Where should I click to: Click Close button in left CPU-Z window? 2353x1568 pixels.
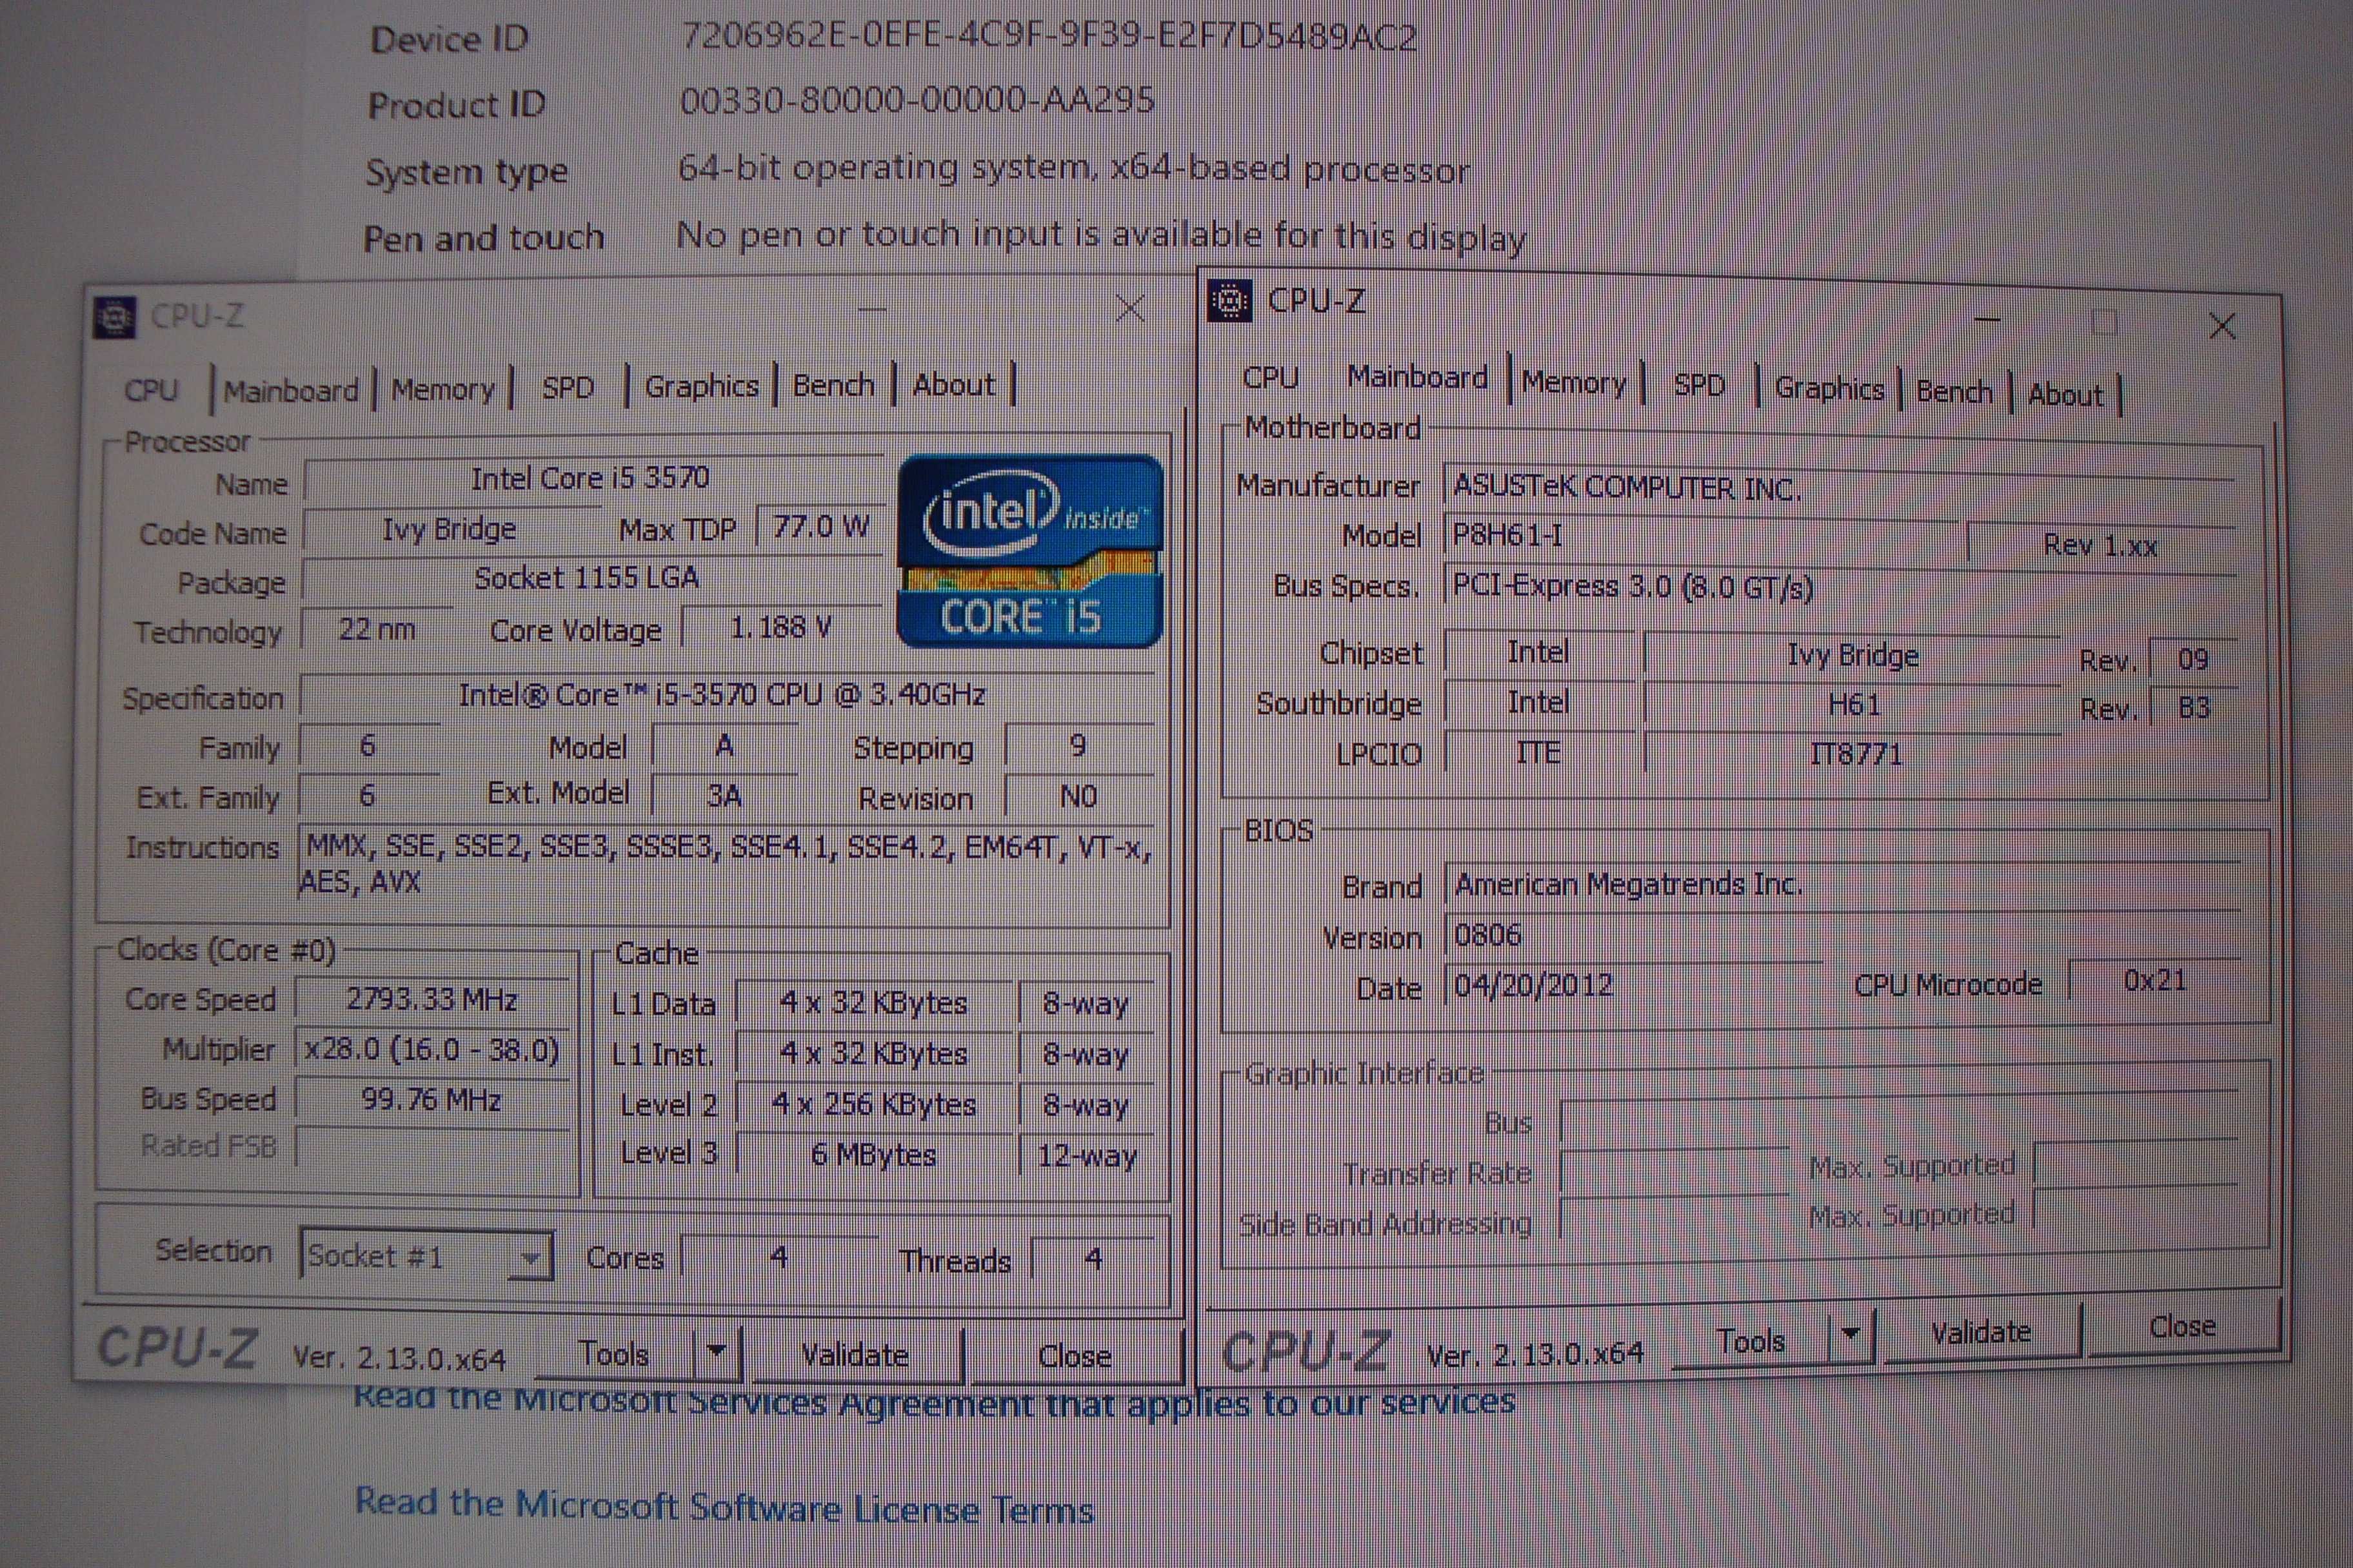point(1075,1356)
